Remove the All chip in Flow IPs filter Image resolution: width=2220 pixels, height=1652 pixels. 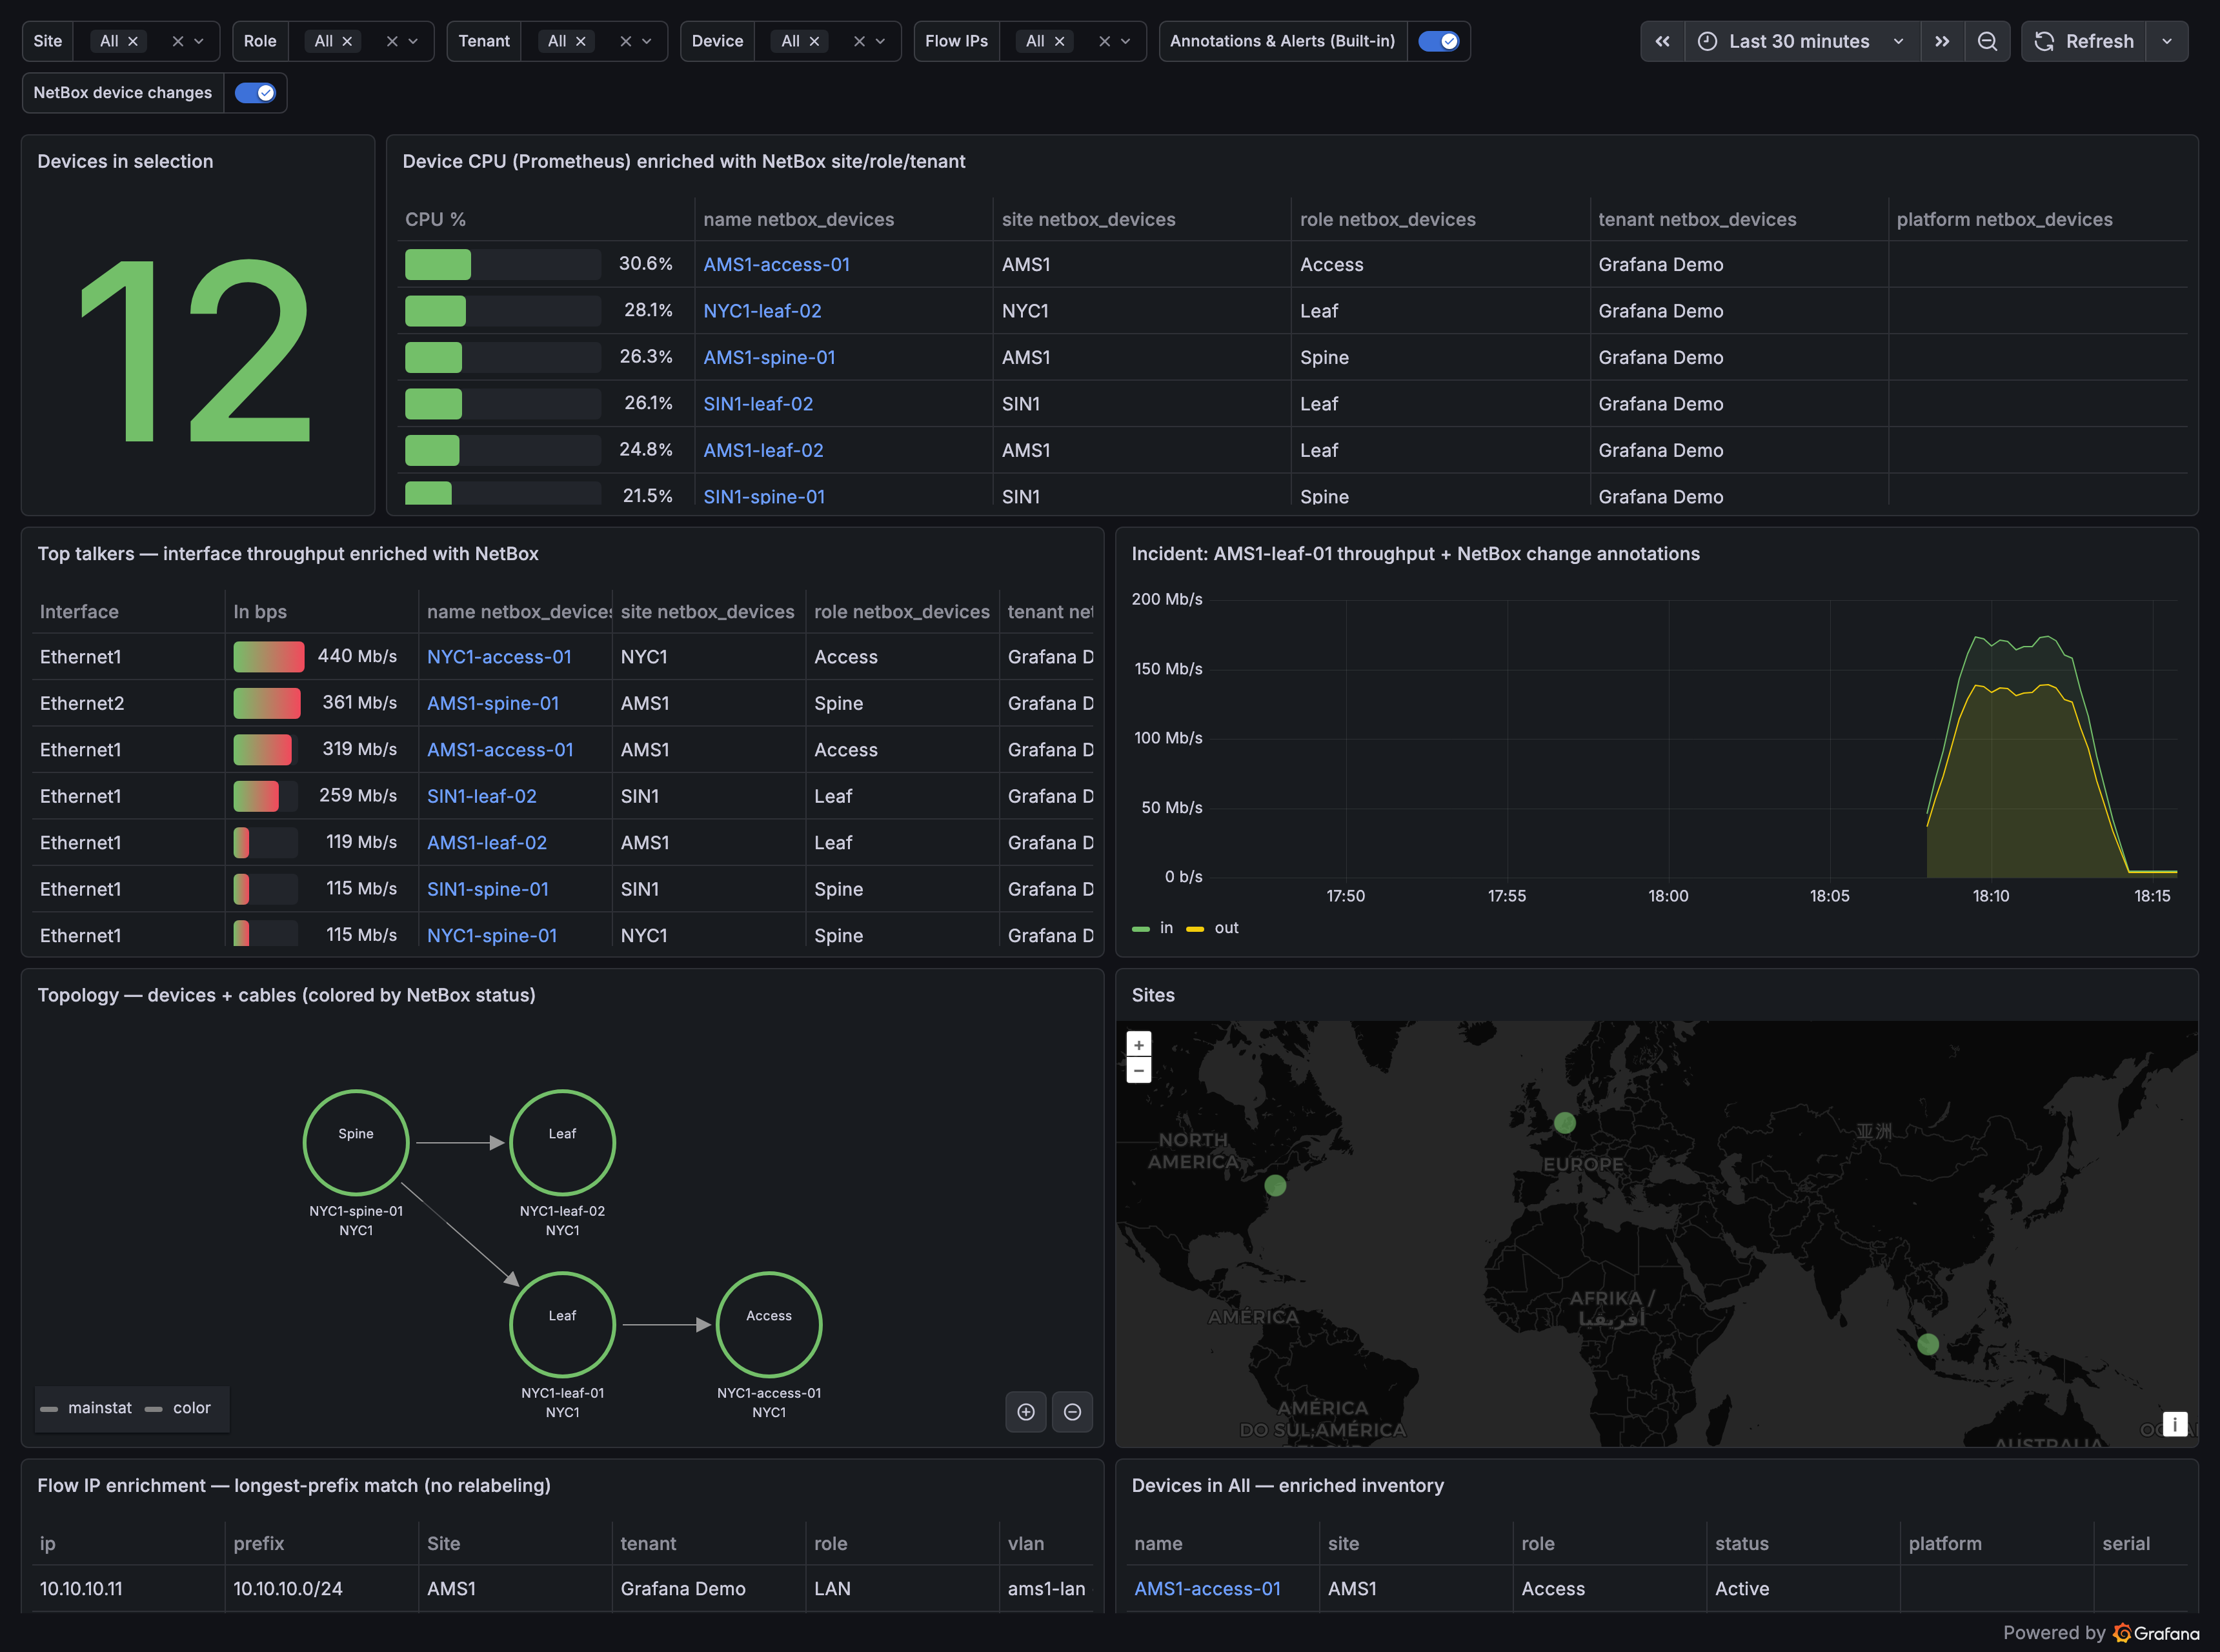click(x=1059, y=41)
